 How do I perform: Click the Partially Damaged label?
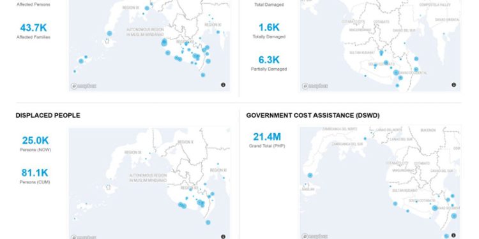(269, 69)
